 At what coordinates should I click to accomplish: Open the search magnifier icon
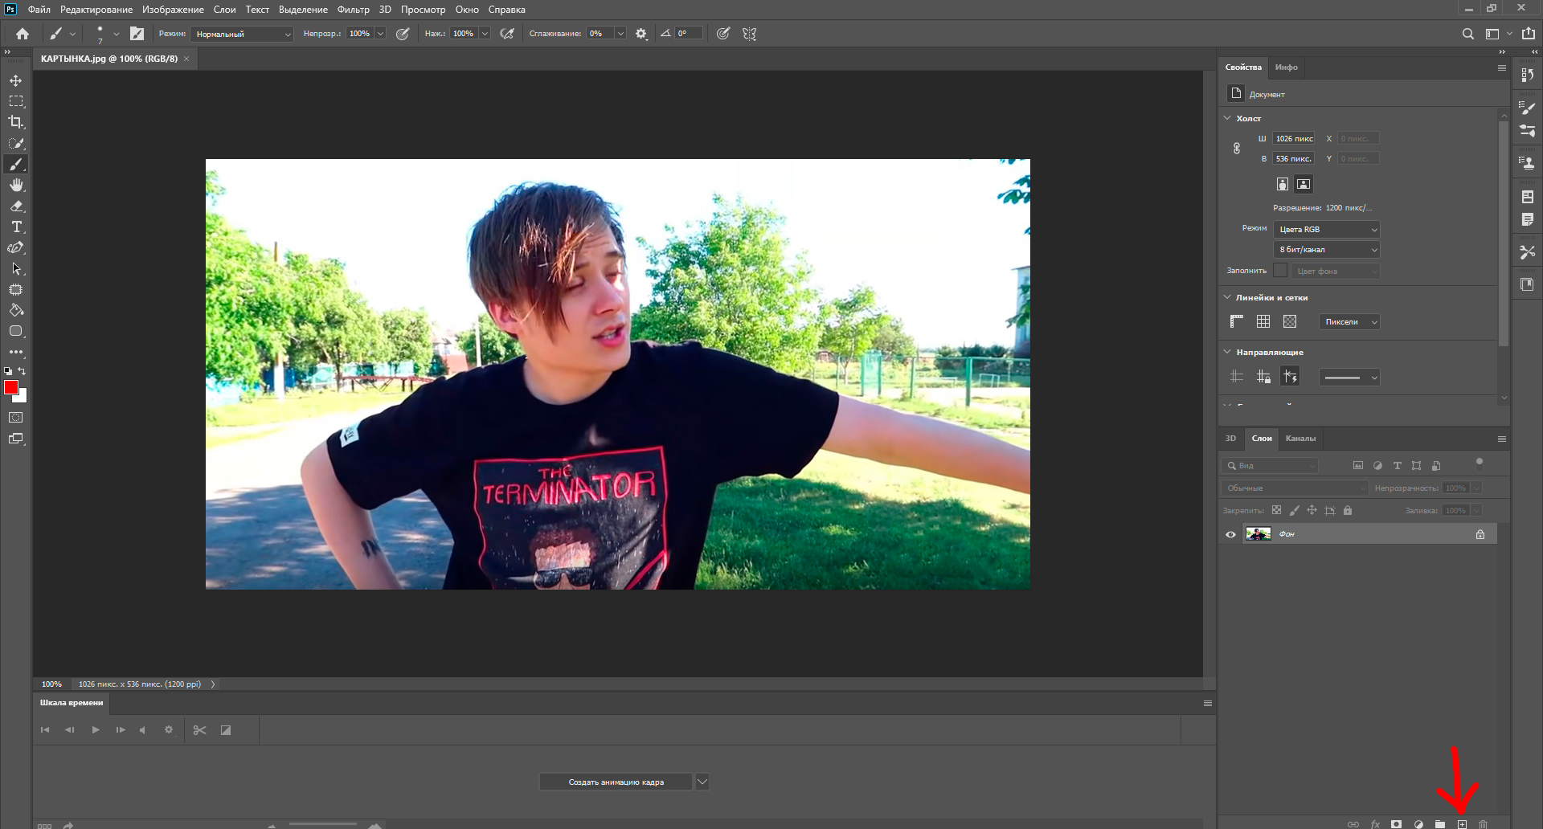click(1467, 34)
